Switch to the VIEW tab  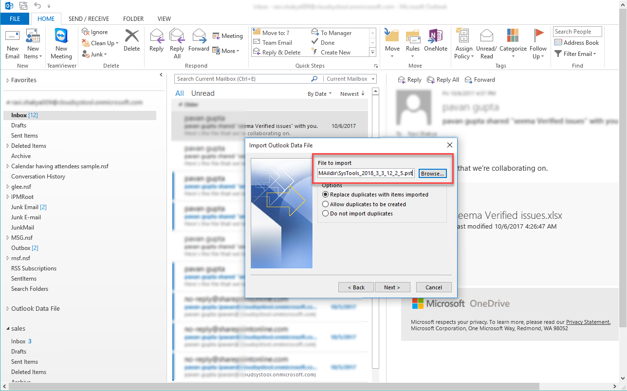click(x=165, y=19)
